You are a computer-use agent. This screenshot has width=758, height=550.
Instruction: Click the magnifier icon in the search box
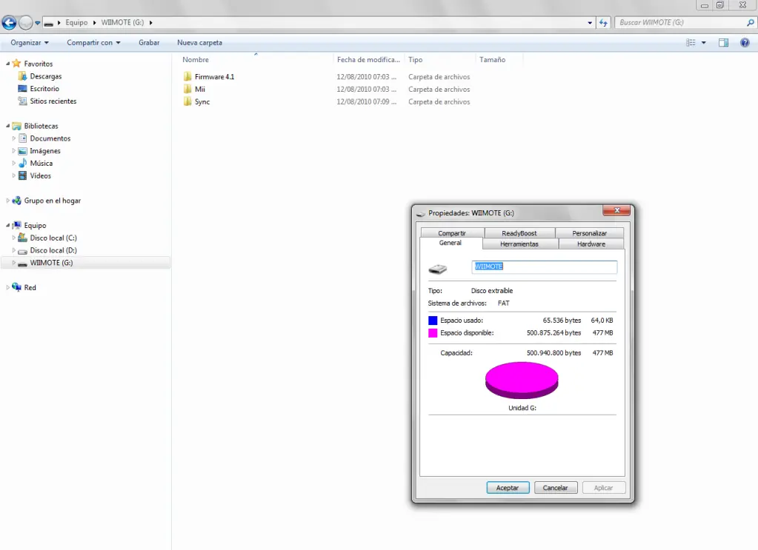pyautogui.click(x=751, y=23)
